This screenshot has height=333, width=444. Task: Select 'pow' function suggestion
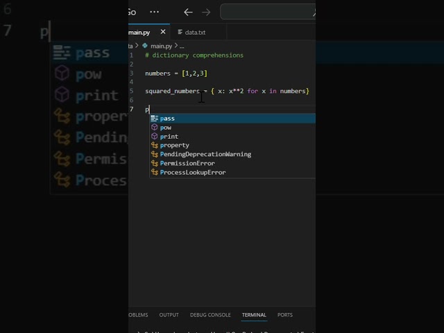point(233,128)
